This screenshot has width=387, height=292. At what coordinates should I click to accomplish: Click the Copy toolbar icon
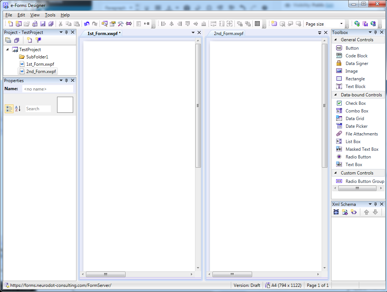point(69,24)
